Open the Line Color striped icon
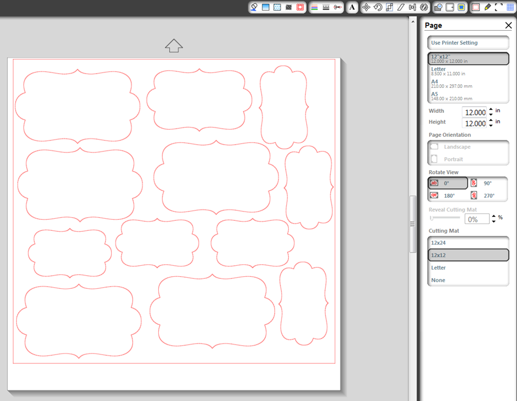This screenshot has width=517, height=401. click(x=314, y=7)
